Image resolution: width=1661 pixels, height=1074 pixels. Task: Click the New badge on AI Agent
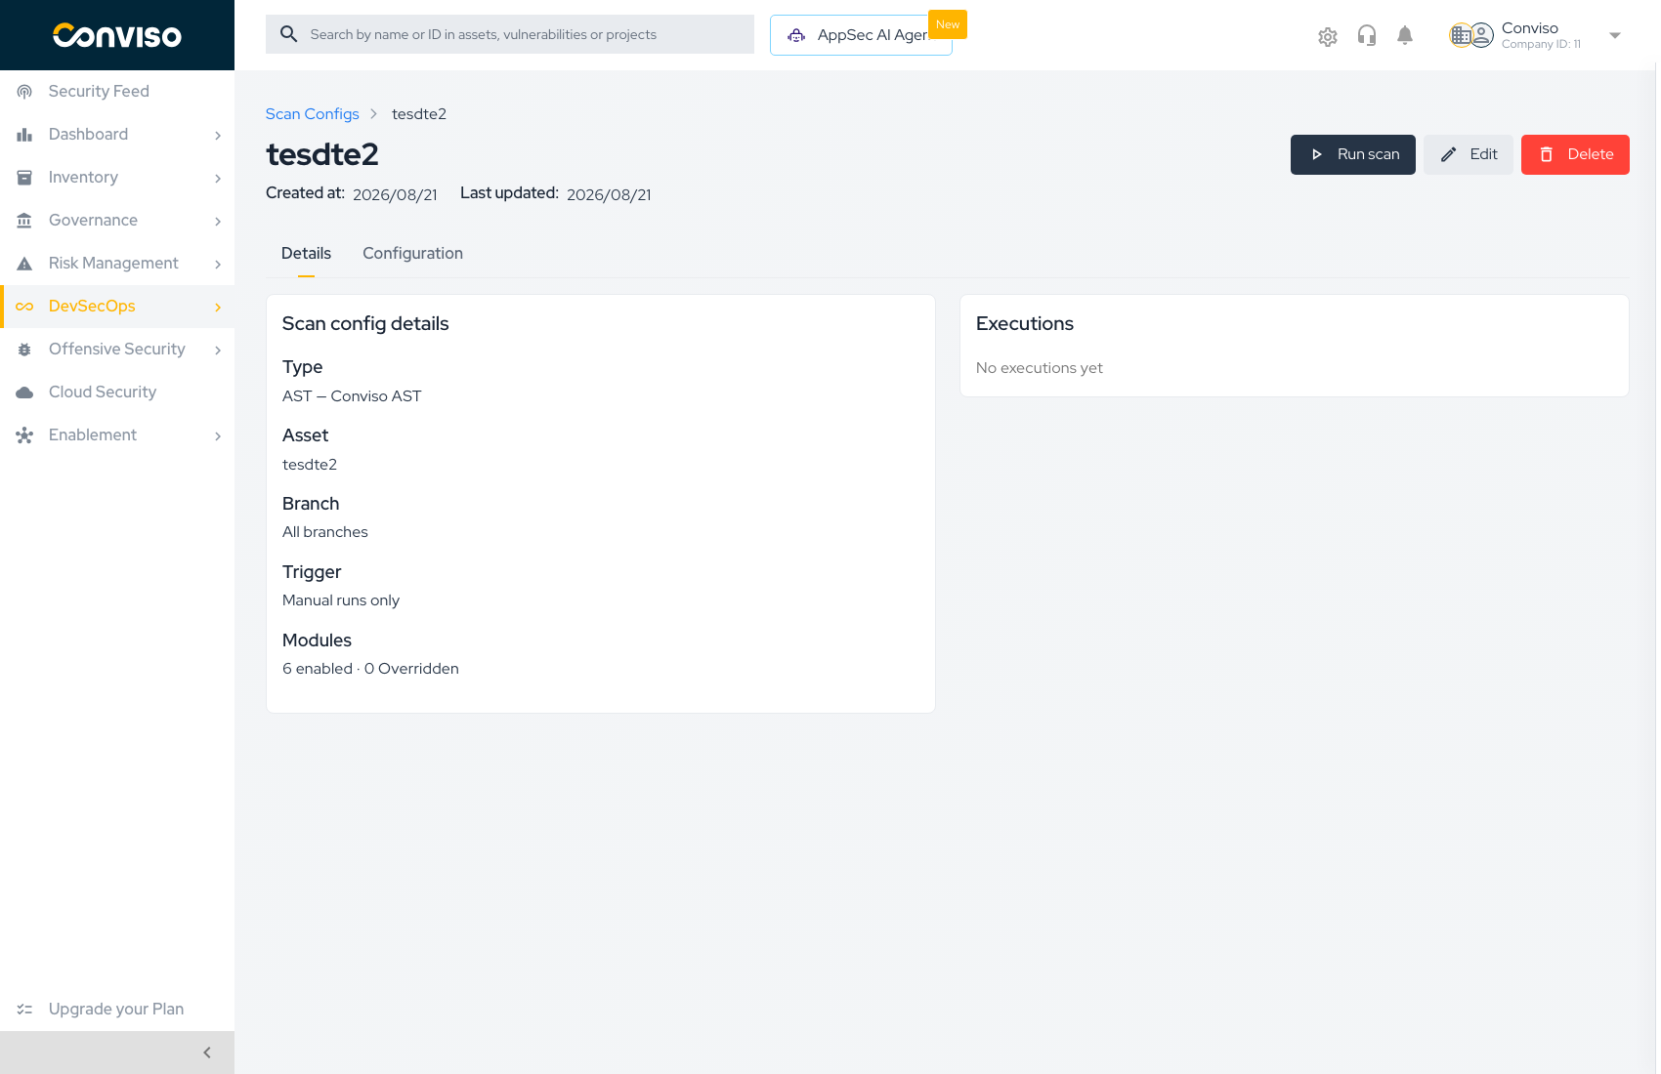point(948,24)
